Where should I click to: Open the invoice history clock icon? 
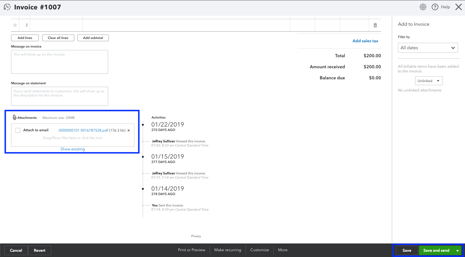point(7,7)
